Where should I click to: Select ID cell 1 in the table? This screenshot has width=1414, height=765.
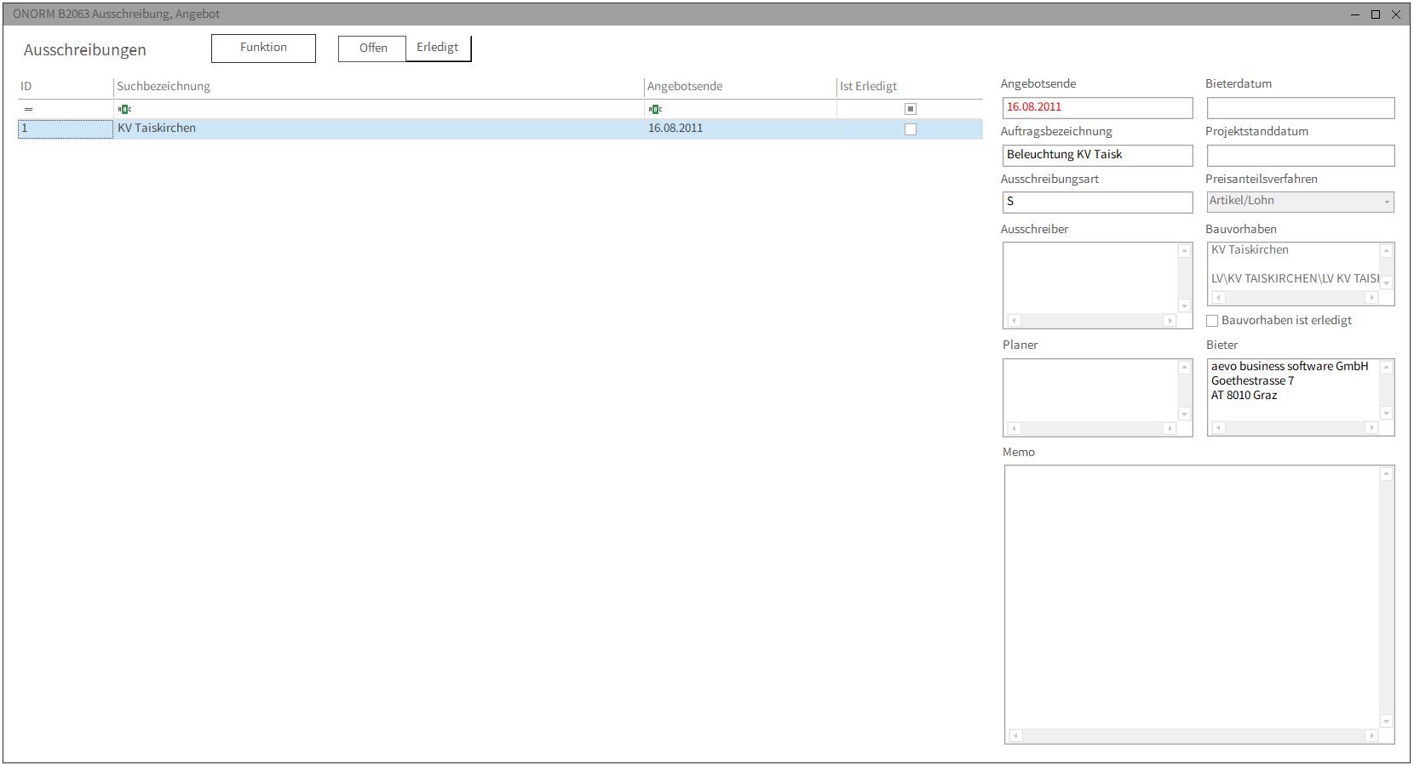[66, 128]
